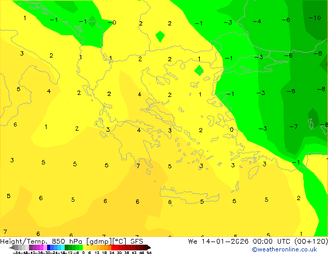328x254 pixels.
Task: Pick the bright magenta swatch in the legend
Action: point(41,247)
